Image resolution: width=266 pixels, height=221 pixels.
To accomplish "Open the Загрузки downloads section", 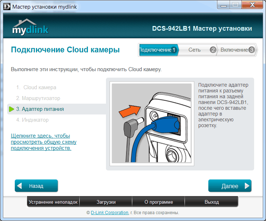I will [106, 202].
